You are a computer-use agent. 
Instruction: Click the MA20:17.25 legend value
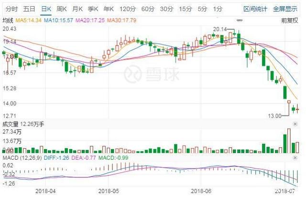tap(90, 20)
